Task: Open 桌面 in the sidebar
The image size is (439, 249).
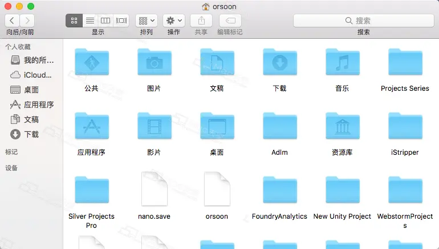Action: coord(31,90)
